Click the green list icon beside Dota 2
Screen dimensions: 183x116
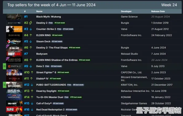point(4,66)
